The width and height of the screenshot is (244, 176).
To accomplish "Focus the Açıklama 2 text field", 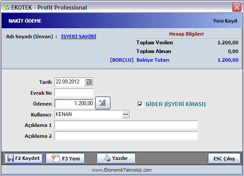I will pos(126,136).
